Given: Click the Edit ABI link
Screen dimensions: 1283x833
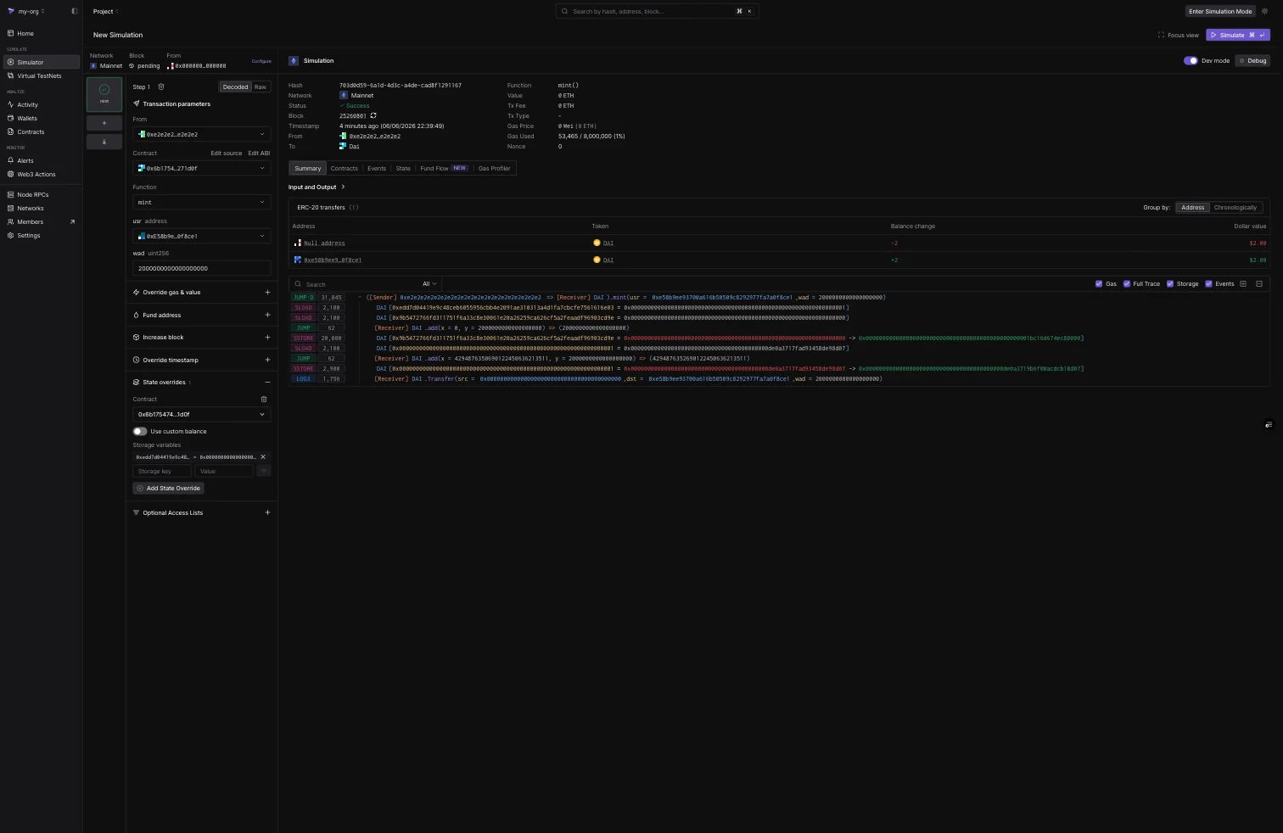Looking at the screenshot, I should [259, 153].
